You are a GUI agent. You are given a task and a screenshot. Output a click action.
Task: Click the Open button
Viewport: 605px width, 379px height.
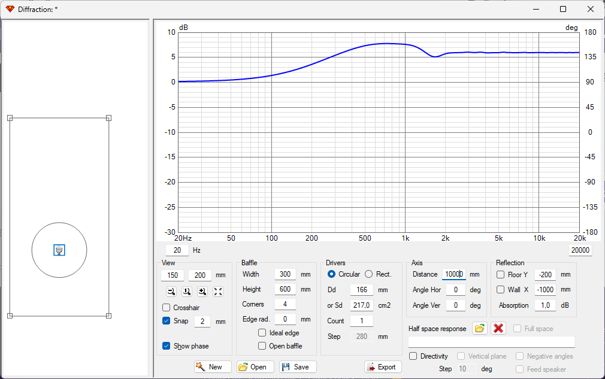pos(255,366)
